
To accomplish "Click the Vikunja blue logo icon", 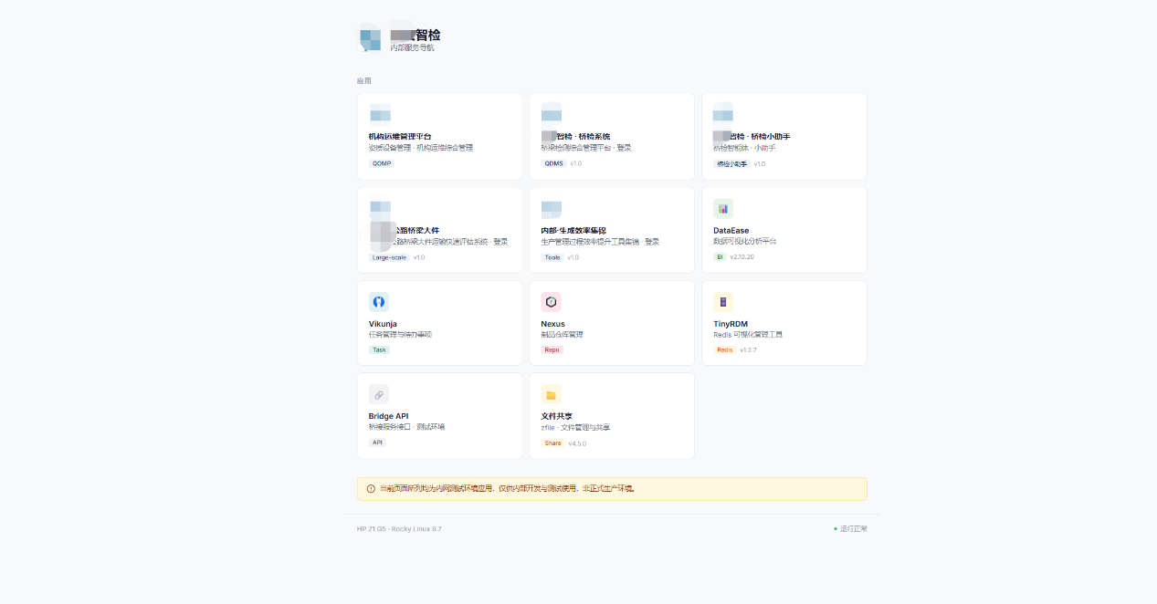I will [379, 302].
